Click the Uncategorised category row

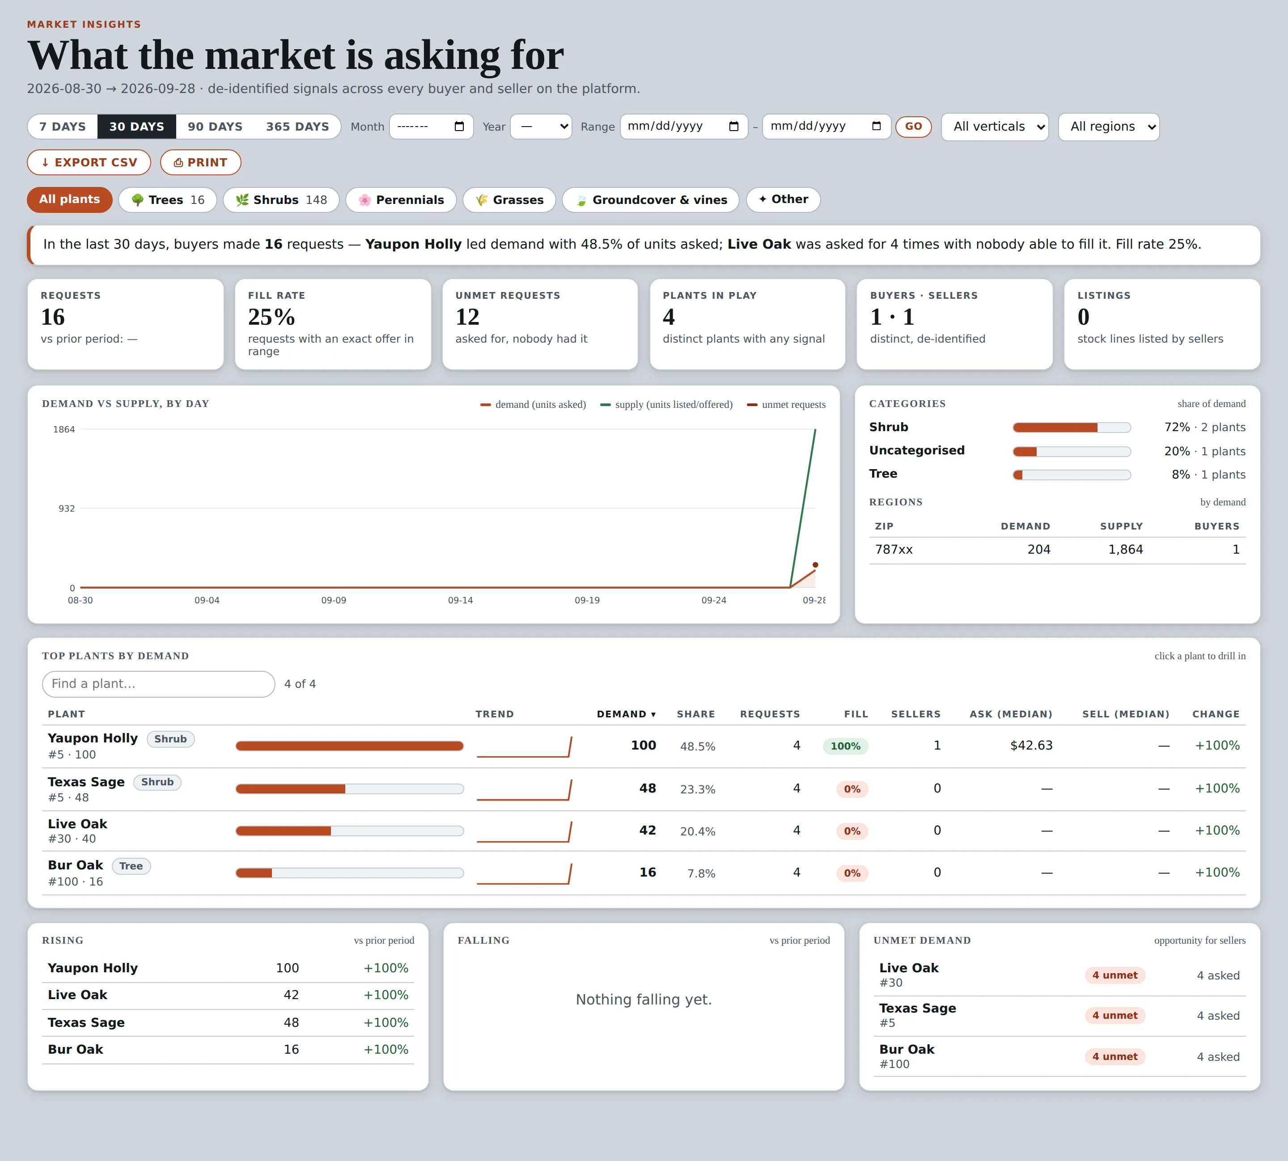click(1057, 451)
